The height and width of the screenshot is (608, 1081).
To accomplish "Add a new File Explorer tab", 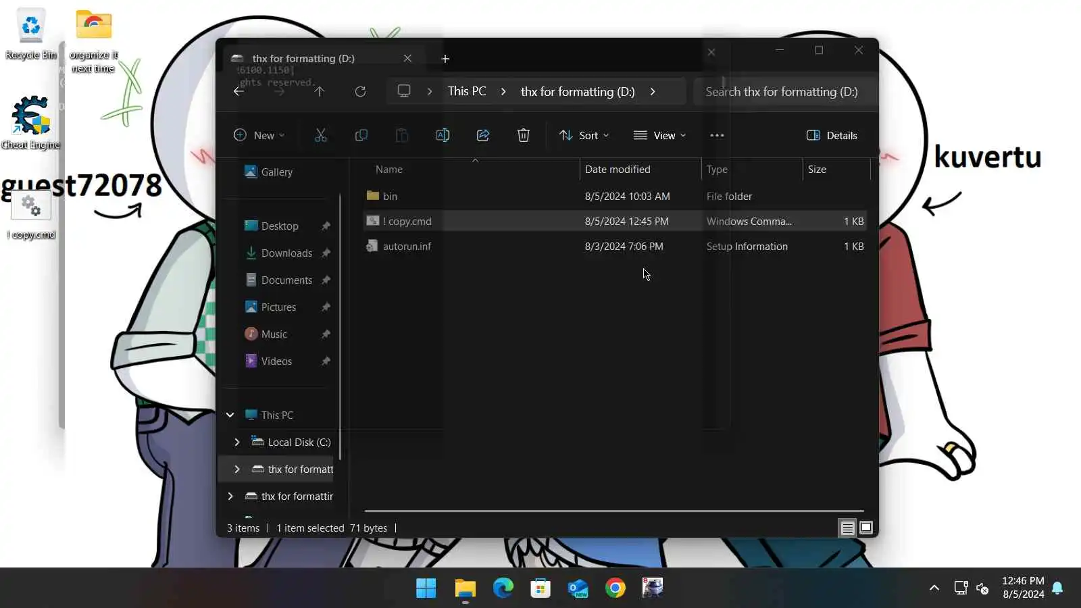I will pos(445,59).
